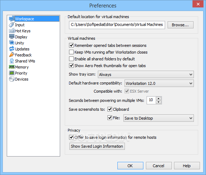Click Show Saved Login Information button
The image size is (206, 175).
pos(97,146)
